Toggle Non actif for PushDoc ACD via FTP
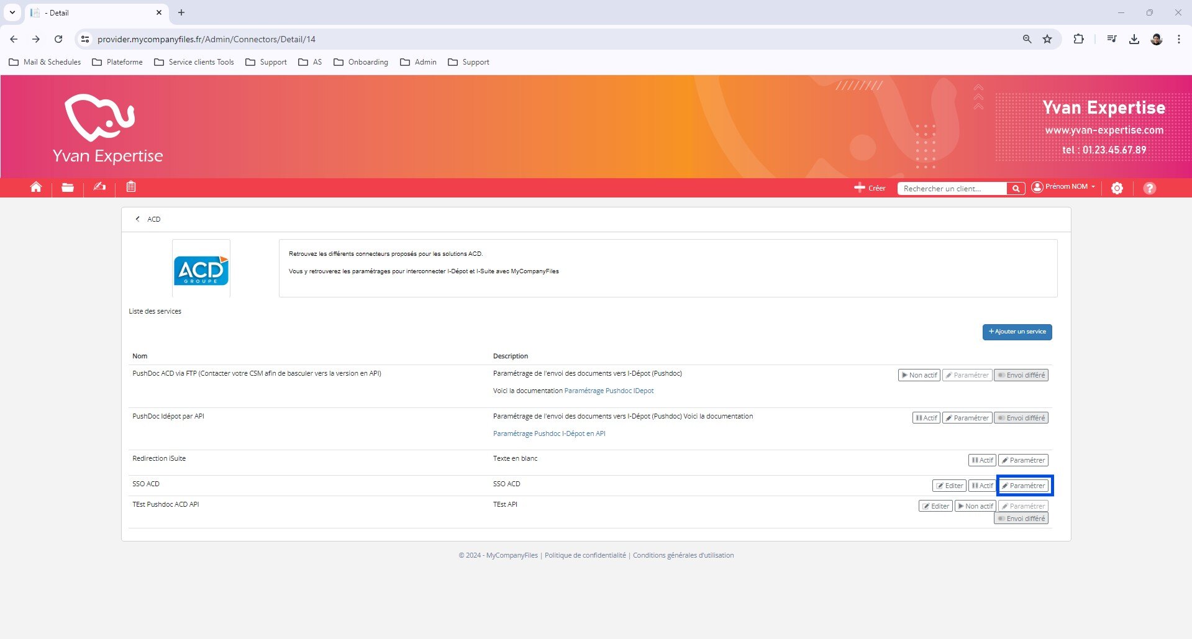Viewport: 1192px width, 639px height. point(919,375)
